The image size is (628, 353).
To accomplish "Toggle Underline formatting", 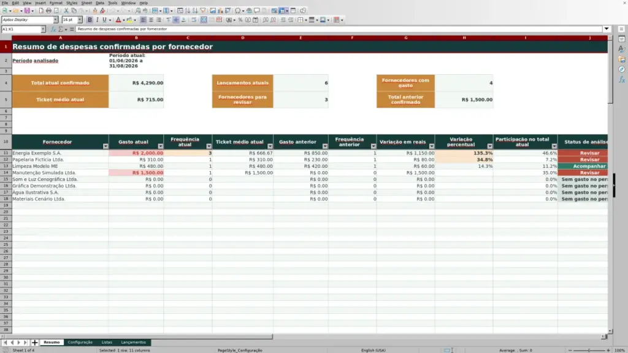I will pos(104,20).
